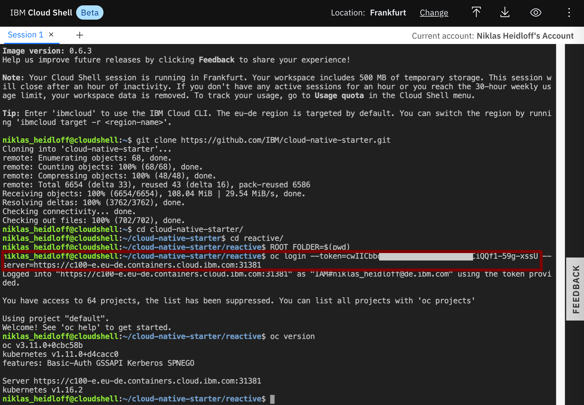The height and width of the screenshot is (405, 584).
Task: Click the upload file arrow icon
Action: point(476,12)
